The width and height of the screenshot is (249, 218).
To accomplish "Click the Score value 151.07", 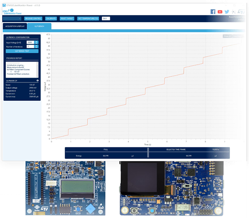I will click(x=32, y=85).
